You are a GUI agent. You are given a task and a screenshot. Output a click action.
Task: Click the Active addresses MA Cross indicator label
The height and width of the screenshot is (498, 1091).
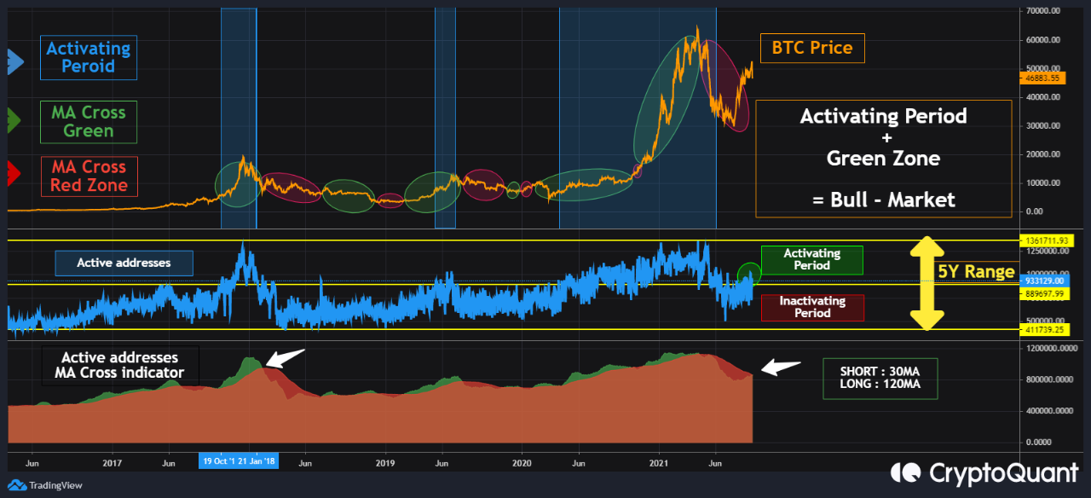tap(119, 366)
